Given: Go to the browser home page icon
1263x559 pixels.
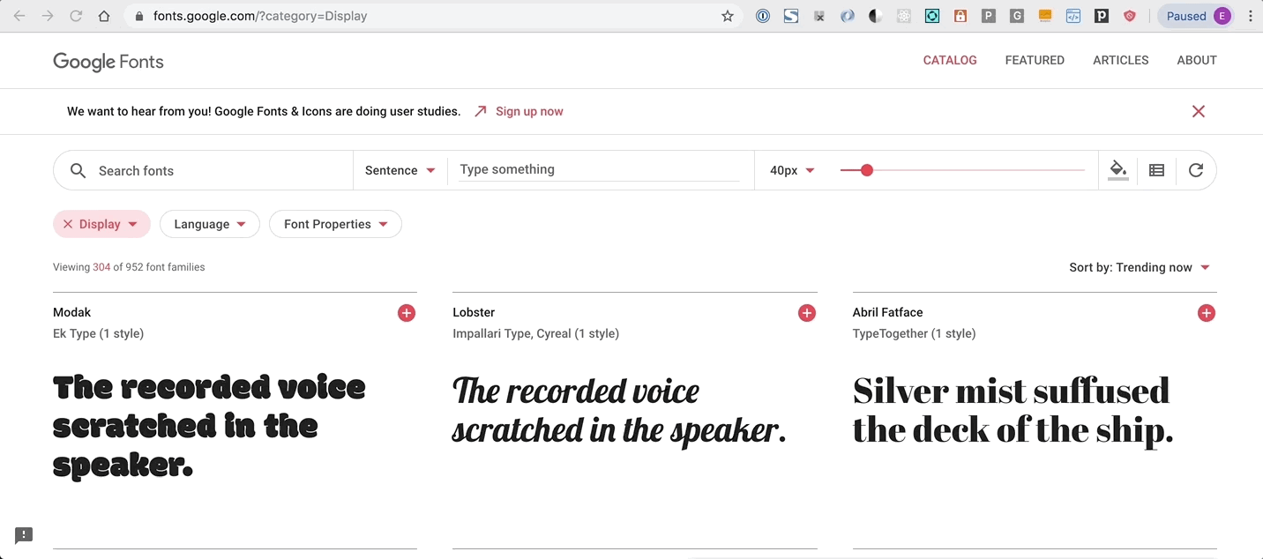Looking at the screenshot, I should point(104,16).
